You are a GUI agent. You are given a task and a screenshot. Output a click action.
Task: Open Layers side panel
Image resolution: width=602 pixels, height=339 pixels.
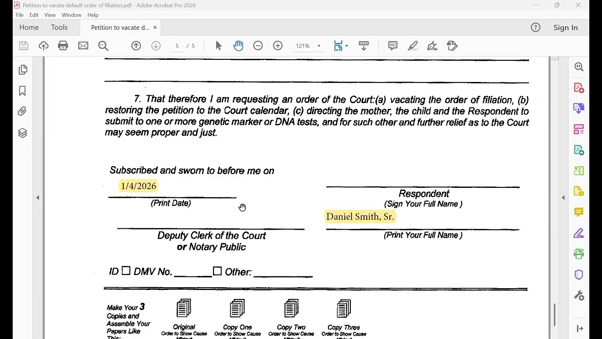tap(23, 133)
